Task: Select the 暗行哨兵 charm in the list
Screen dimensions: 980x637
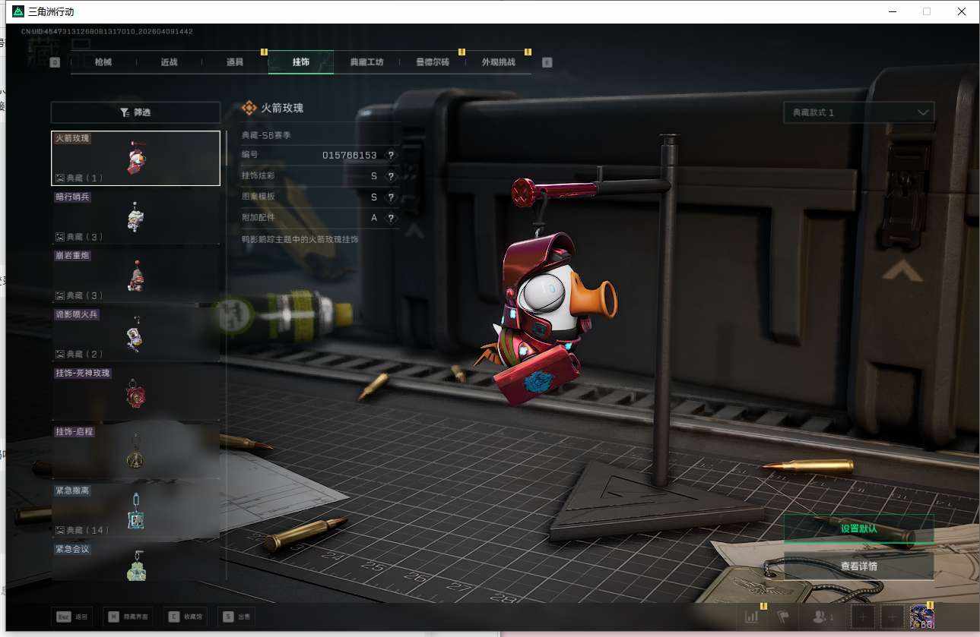Action: point(135,217)
